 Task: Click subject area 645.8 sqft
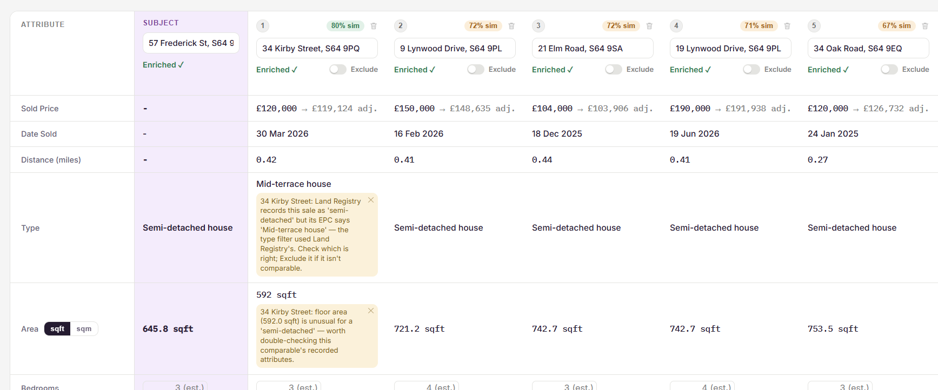168,329
